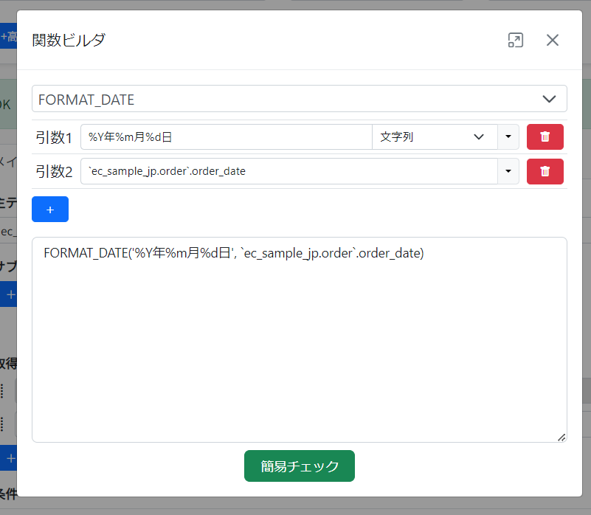This screenshot has height=515, width=591.
Task: Click the upper drag handle icon behind the dialog
Action: (3, 391)
